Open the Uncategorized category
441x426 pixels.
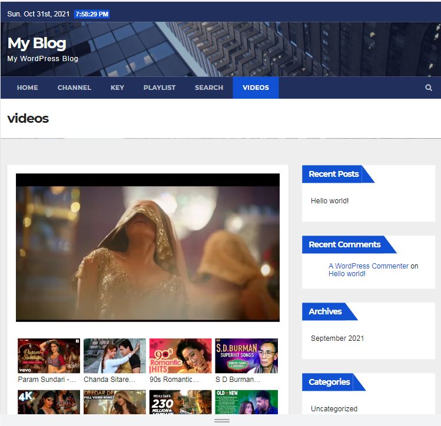coord(334,408)
